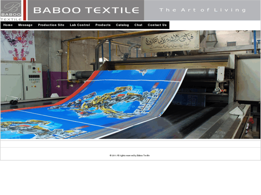Select the Lab Control menu item
261x195 pixels.
coord(80,25)
